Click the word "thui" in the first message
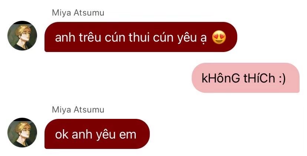 pyautogui.click(x=139, y=37)
